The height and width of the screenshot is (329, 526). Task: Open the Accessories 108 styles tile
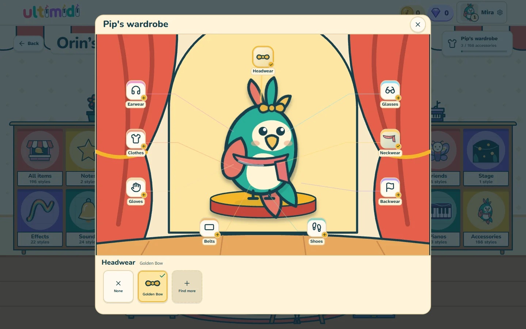click(x=486, y=218)
